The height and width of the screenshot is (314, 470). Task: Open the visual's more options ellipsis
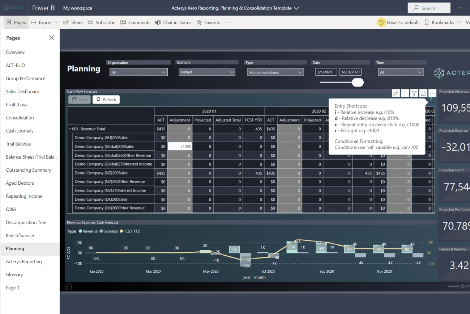(x=432, y=93)
